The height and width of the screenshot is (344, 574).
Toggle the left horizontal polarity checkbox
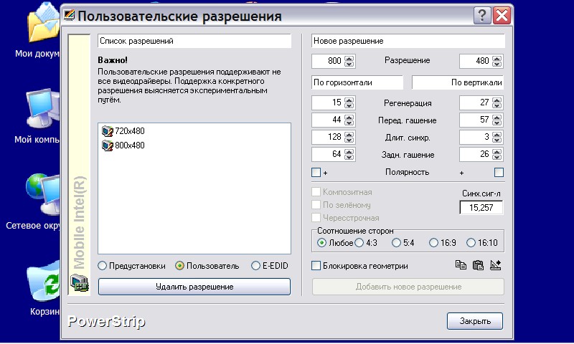[316, 172]
